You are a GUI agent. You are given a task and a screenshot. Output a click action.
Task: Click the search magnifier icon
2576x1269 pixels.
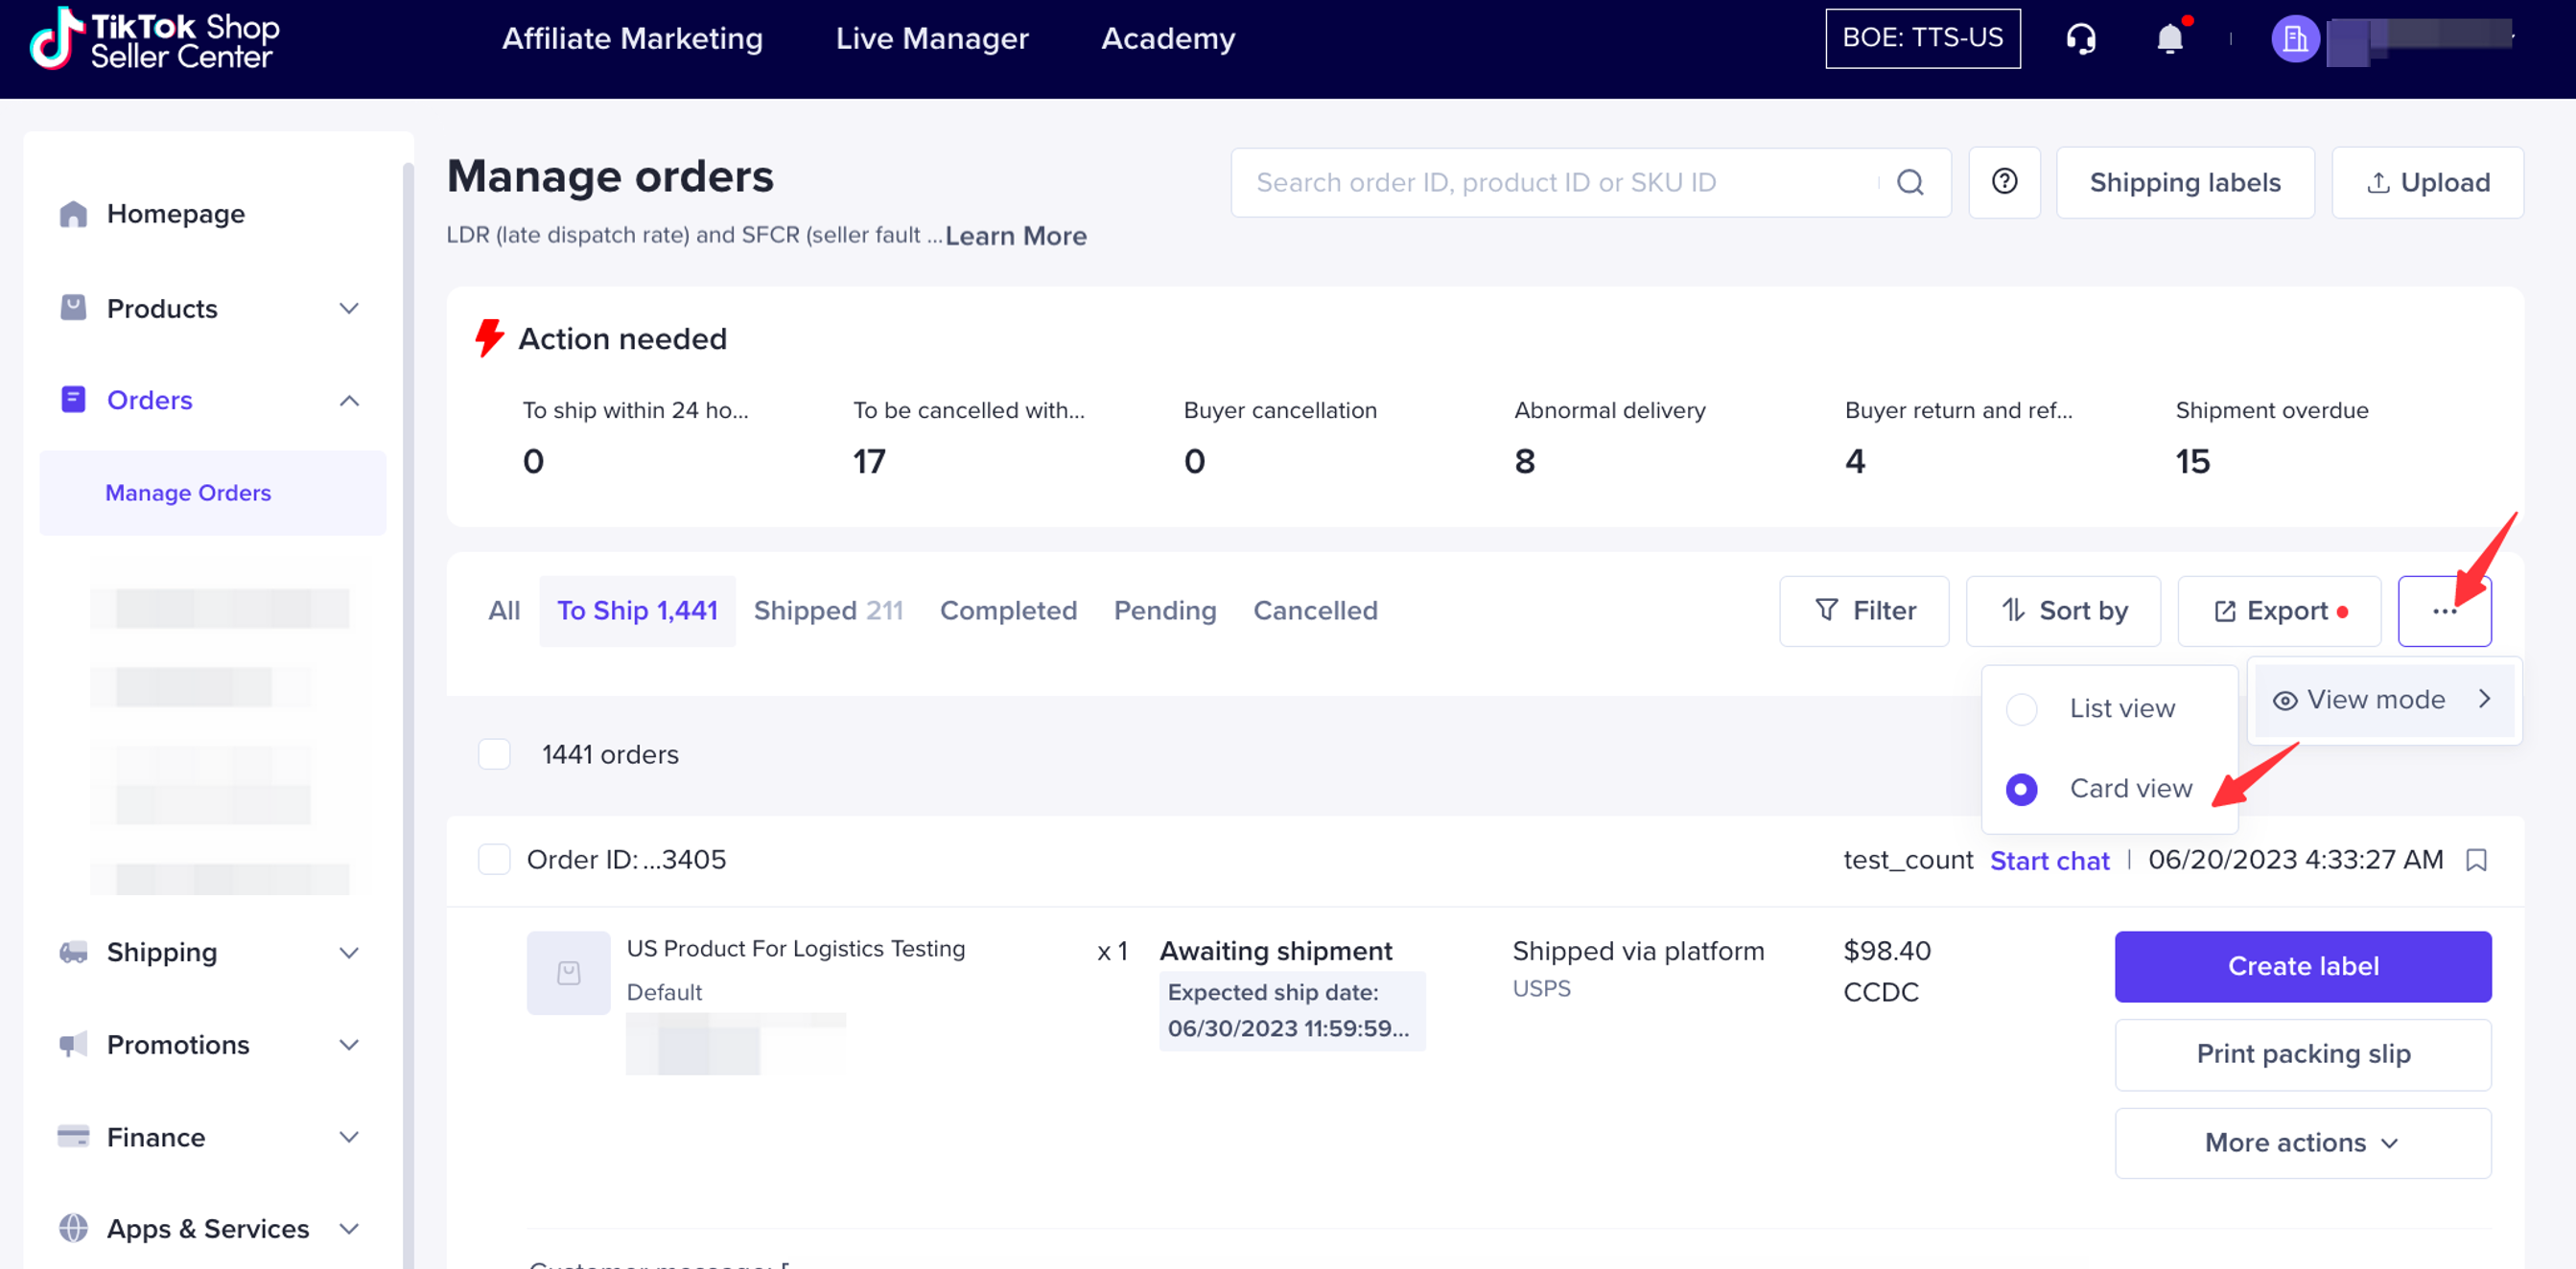[x=1910, y=182]
